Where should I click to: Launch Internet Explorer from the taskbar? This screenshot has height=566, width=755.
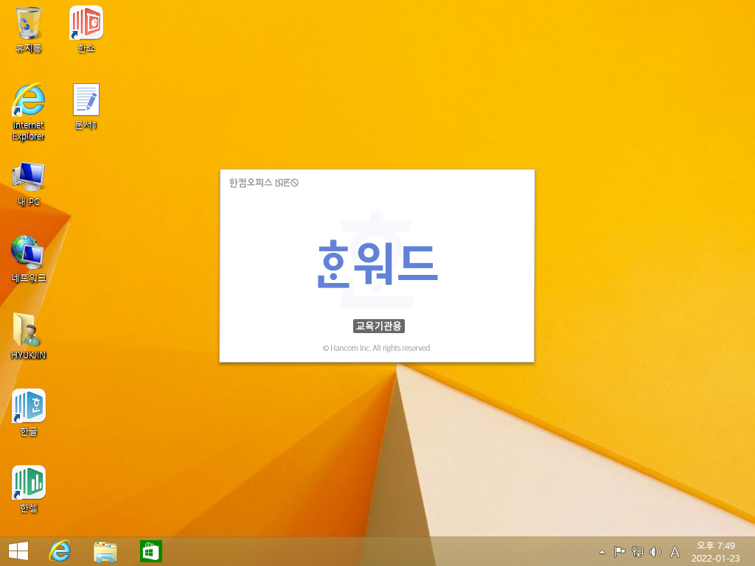(x=60, y=551)
